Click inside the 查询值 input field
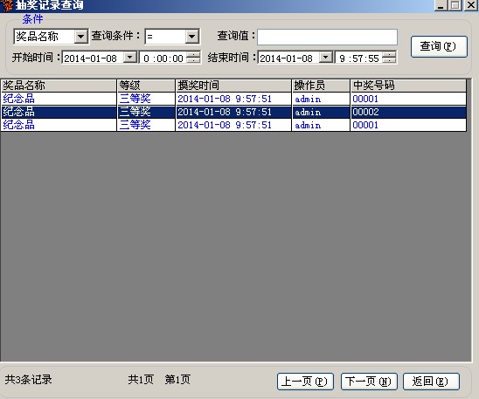Image resolution: width=479 pixels, height=399 pixels. pos(327,37)
